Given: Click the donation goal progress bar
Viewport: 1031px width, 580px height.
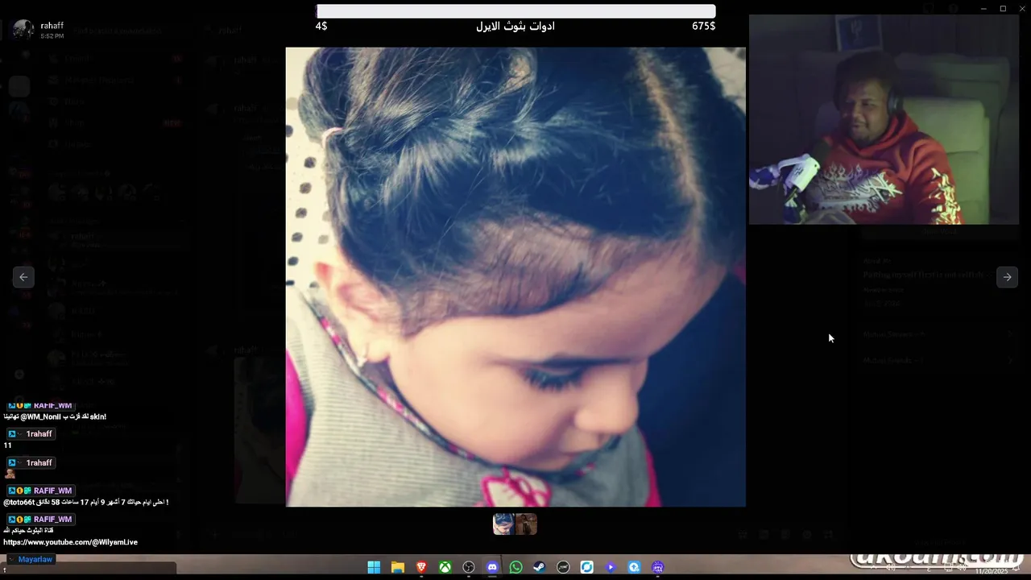Looking at the screenshot, I should pyautogui.click(x=515, y=11).
